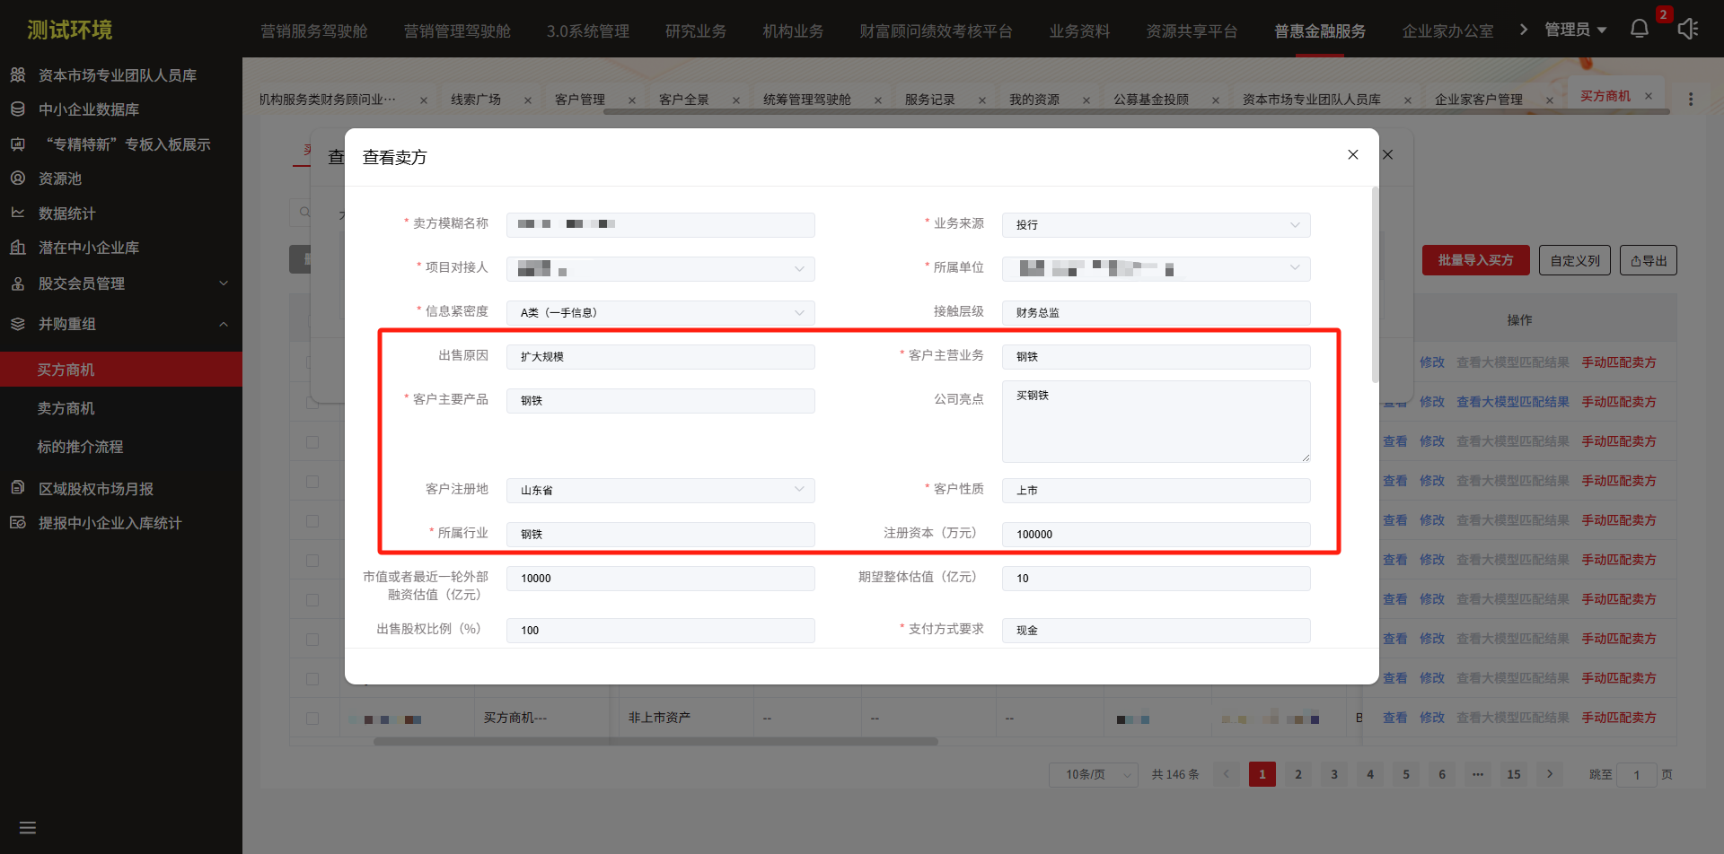1724x854 pixels.
Task: Select 买方商机 in sidebar
Action: click(x=121, y=370)
